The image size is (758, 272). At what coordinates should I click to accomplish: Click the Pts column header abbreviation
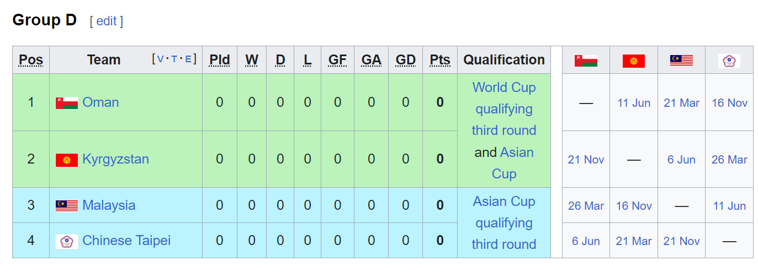pyautogui.click(x=439, y=60)
